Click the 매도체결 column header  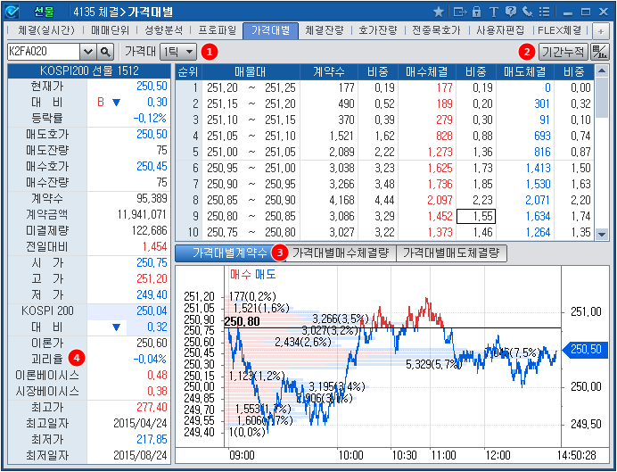[524, 71]
